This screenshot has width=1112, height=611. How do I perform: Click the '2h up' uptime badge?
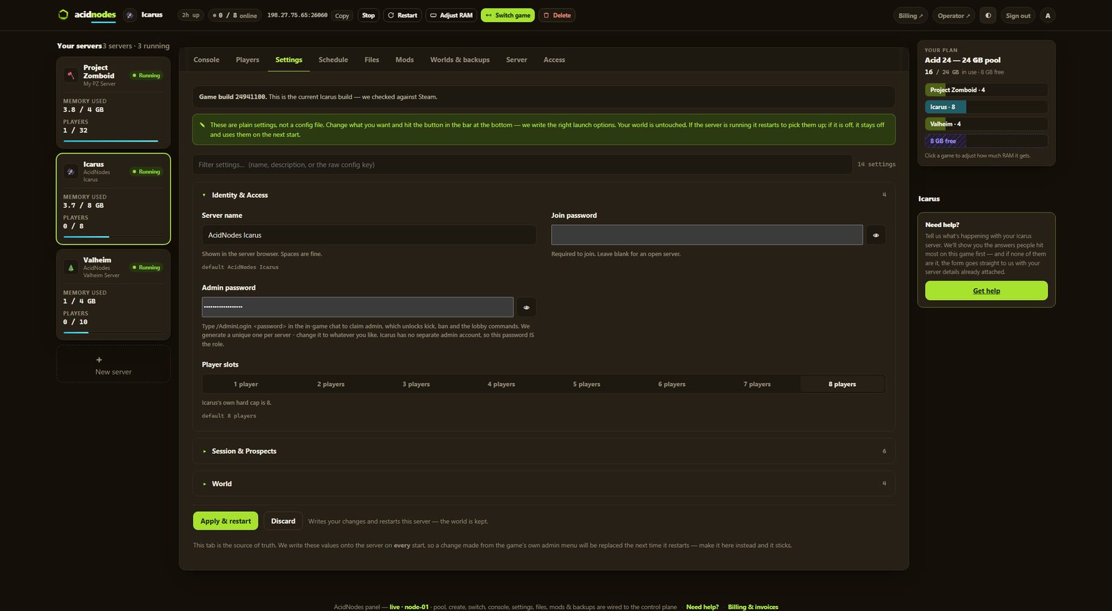(x=190, y=15)
